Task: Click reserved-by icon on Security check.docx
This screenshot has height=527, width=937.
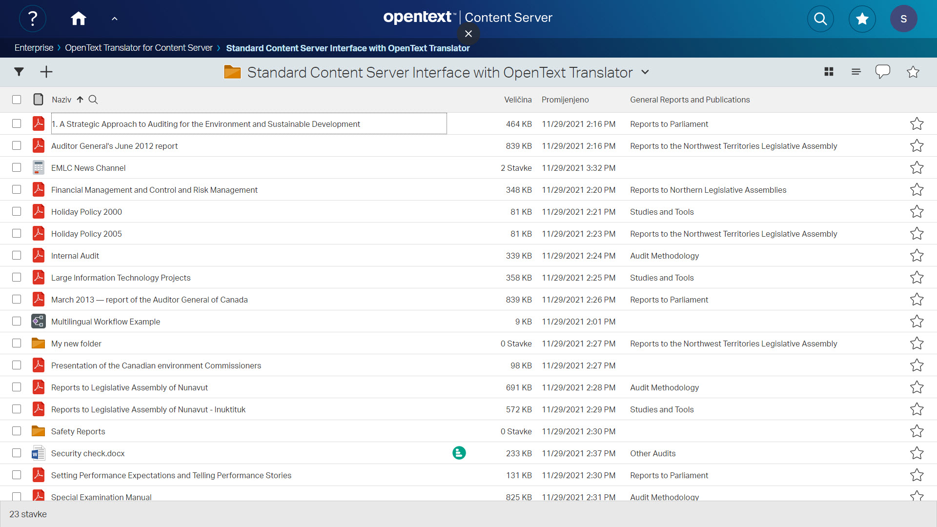Action: (x=459, y=453)
